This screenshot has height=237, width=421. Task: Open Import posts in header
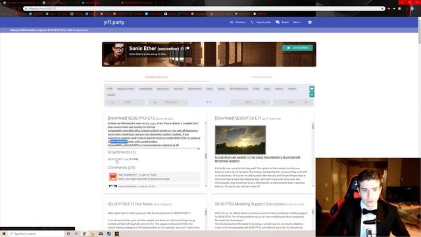[x=260, y=22]
